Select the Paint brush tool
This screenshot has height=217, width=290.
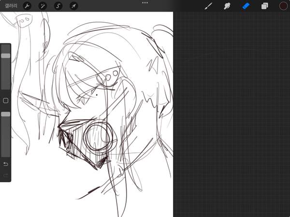point(209,6)
